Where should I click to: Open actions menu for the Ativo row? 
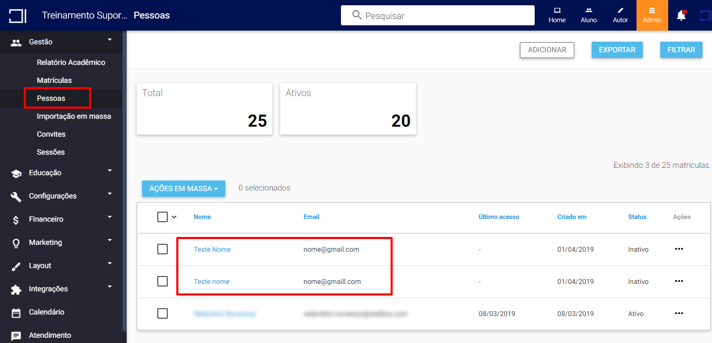tap(679, 313)
